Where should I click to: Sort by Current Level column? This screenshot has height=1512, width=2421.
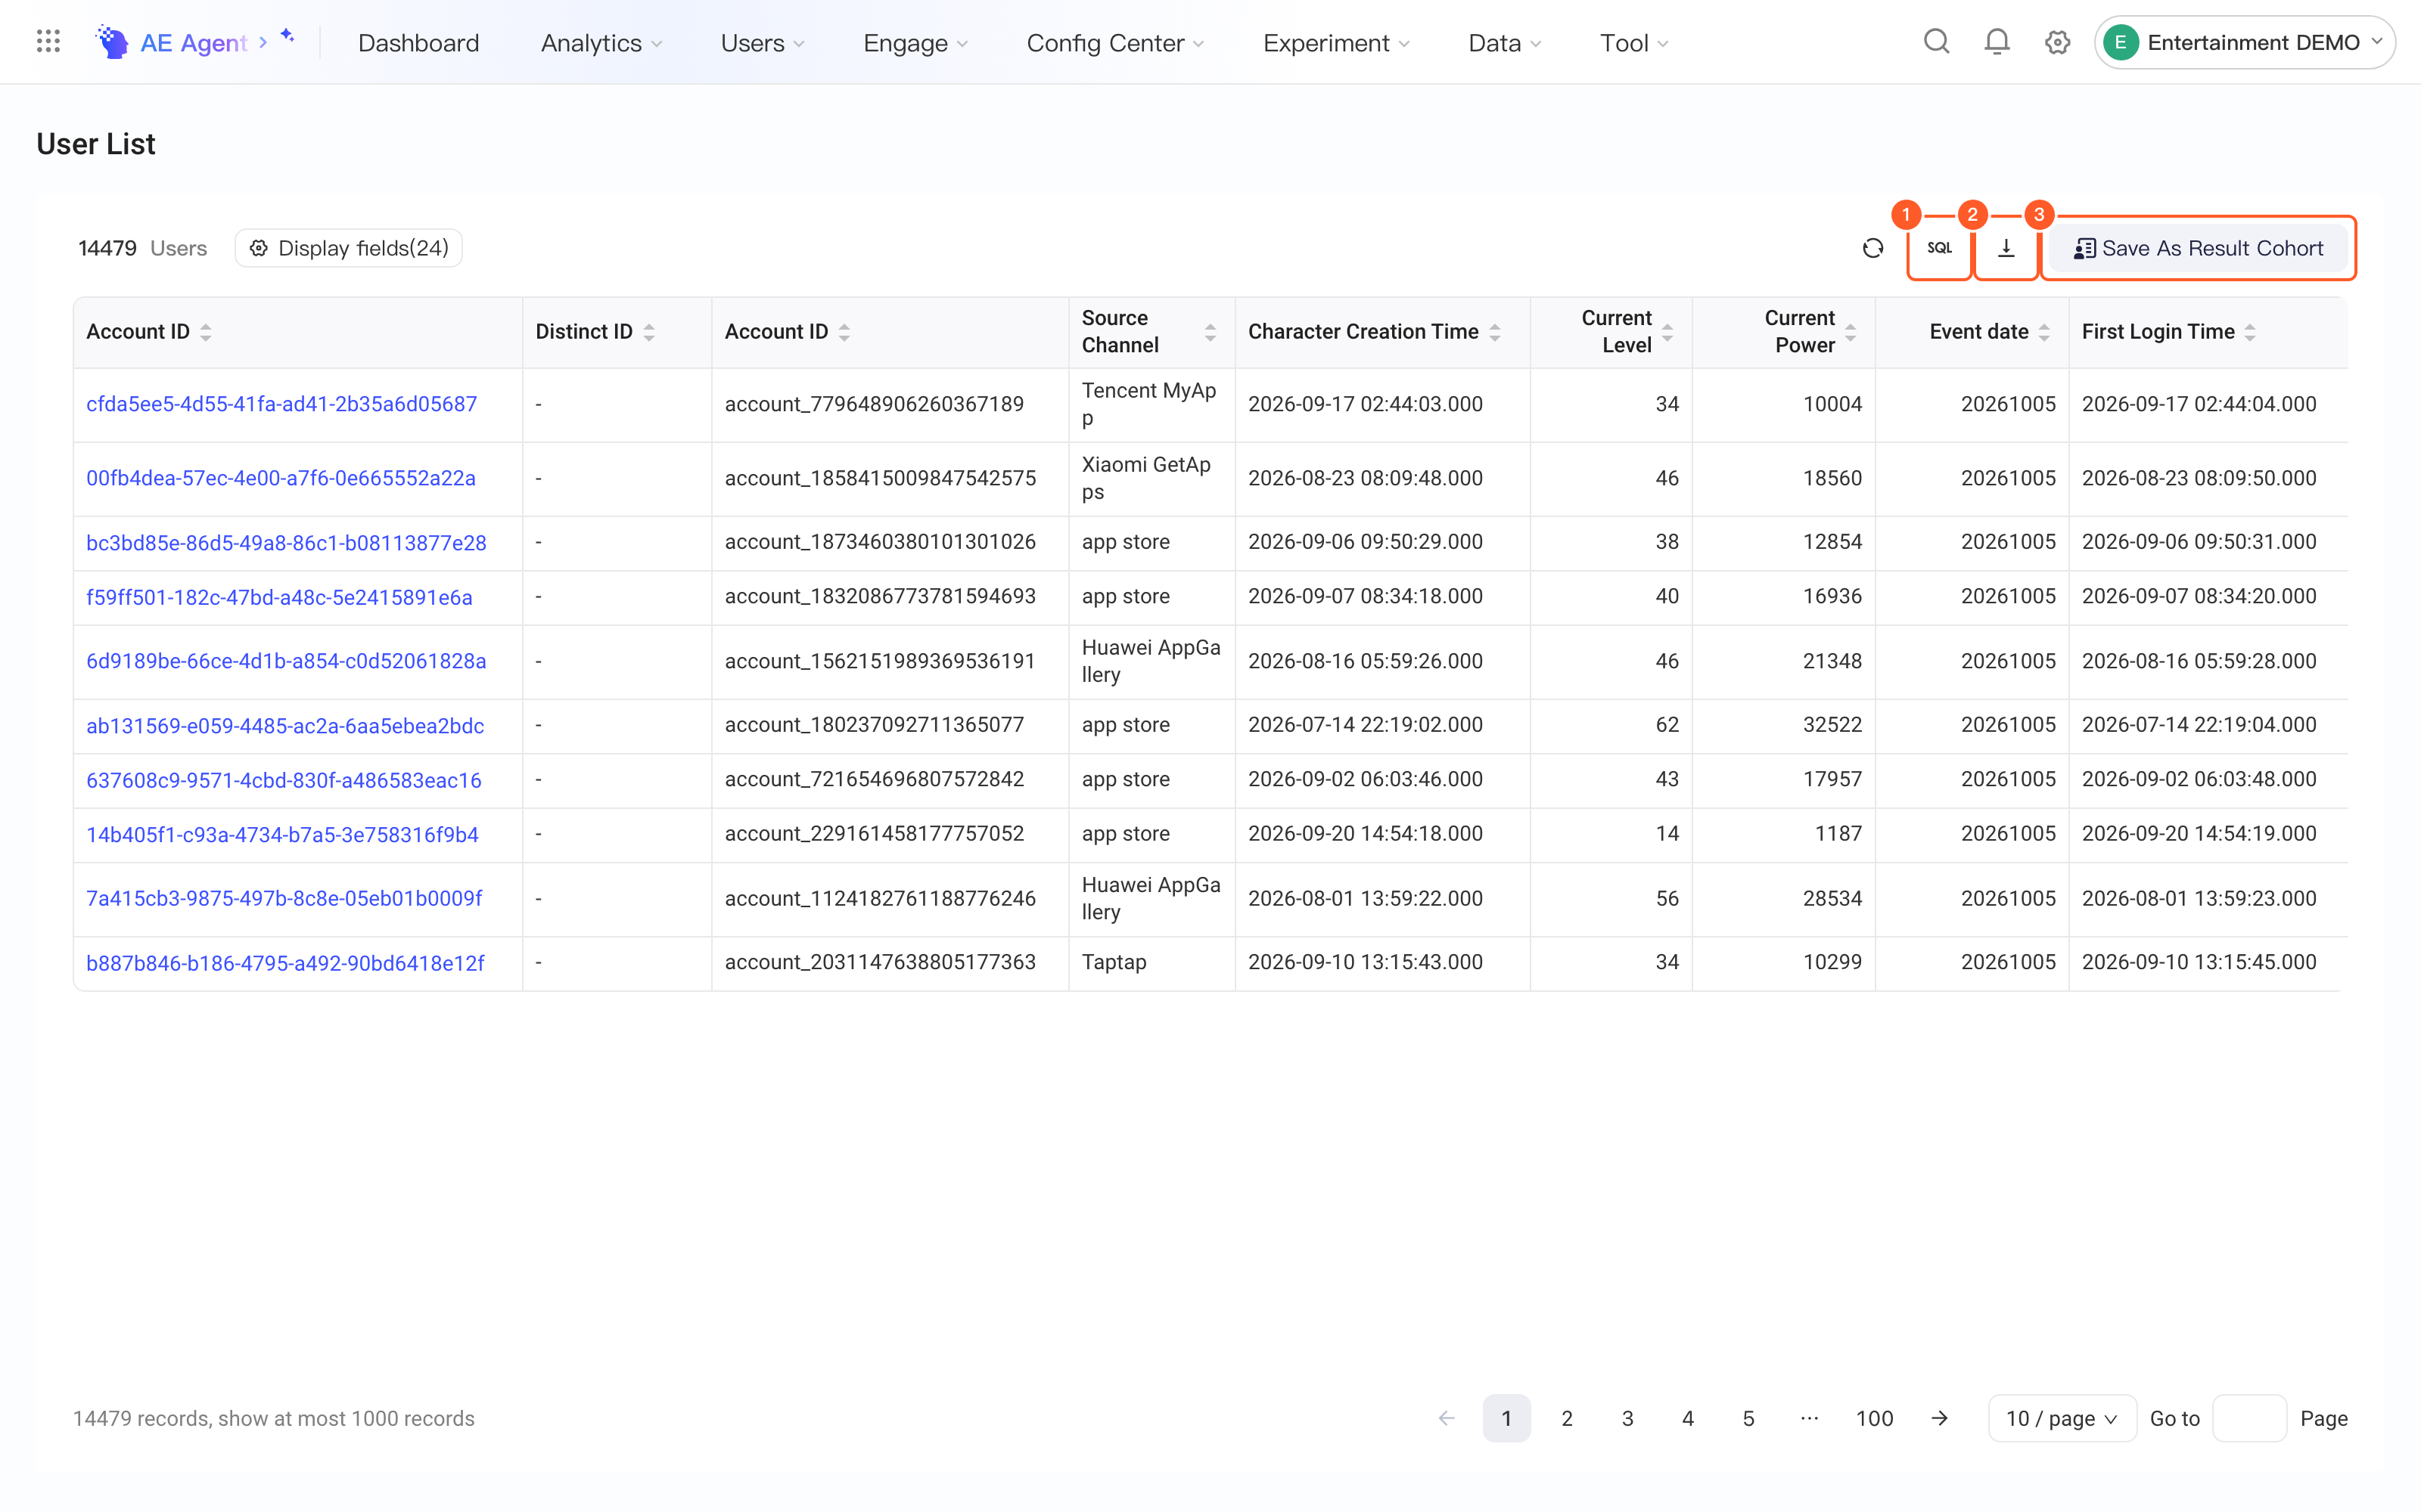click(x=1667, y=332)
